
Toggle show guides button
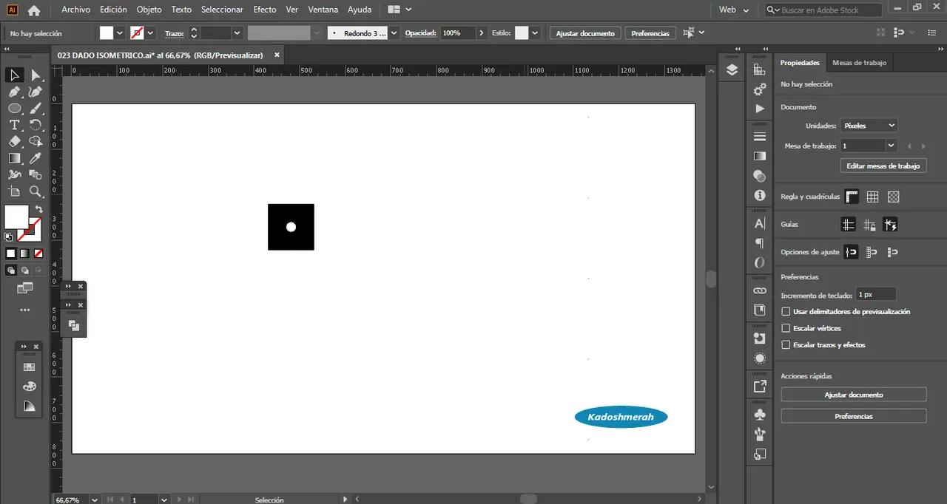[849, 224]
